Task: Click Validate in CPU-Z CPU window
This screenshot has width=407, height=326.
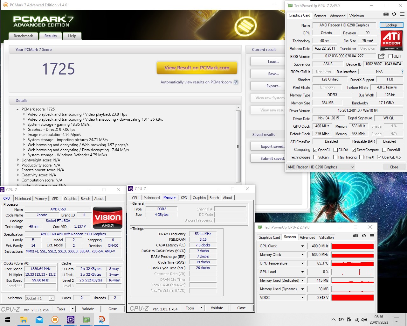Action: [88, 309]
